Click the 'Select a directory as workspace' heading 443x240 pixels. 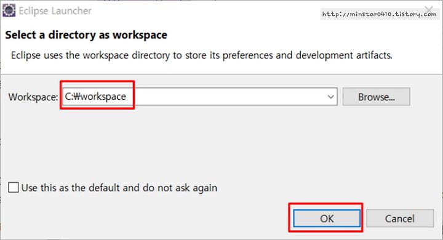(86, 35)
